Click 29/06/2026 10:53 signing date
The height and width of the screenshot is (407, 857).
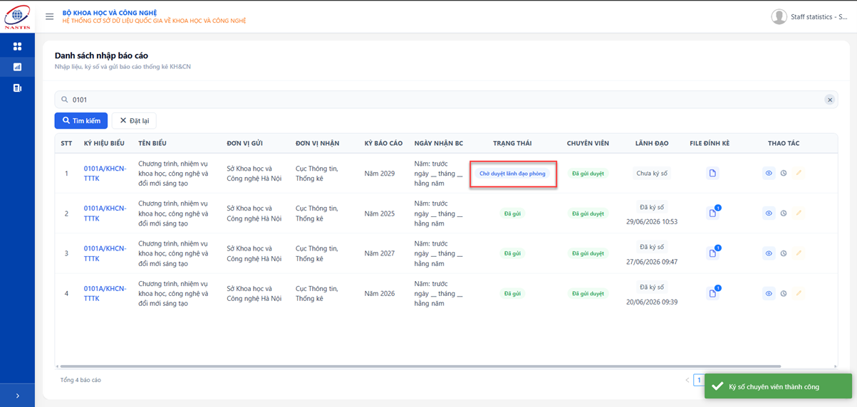point(652,221)
